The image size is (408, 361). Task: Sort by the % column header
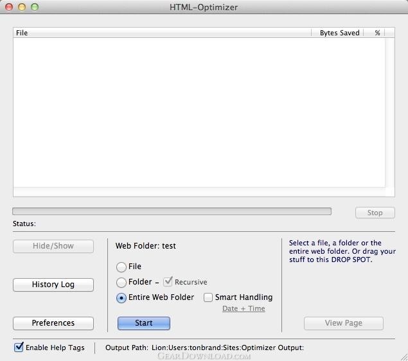pos(374,33)
